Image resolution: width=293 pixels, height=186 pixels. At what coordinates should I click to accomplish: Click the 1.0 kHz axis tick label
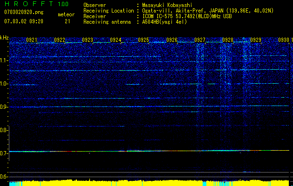pos(4,84)
